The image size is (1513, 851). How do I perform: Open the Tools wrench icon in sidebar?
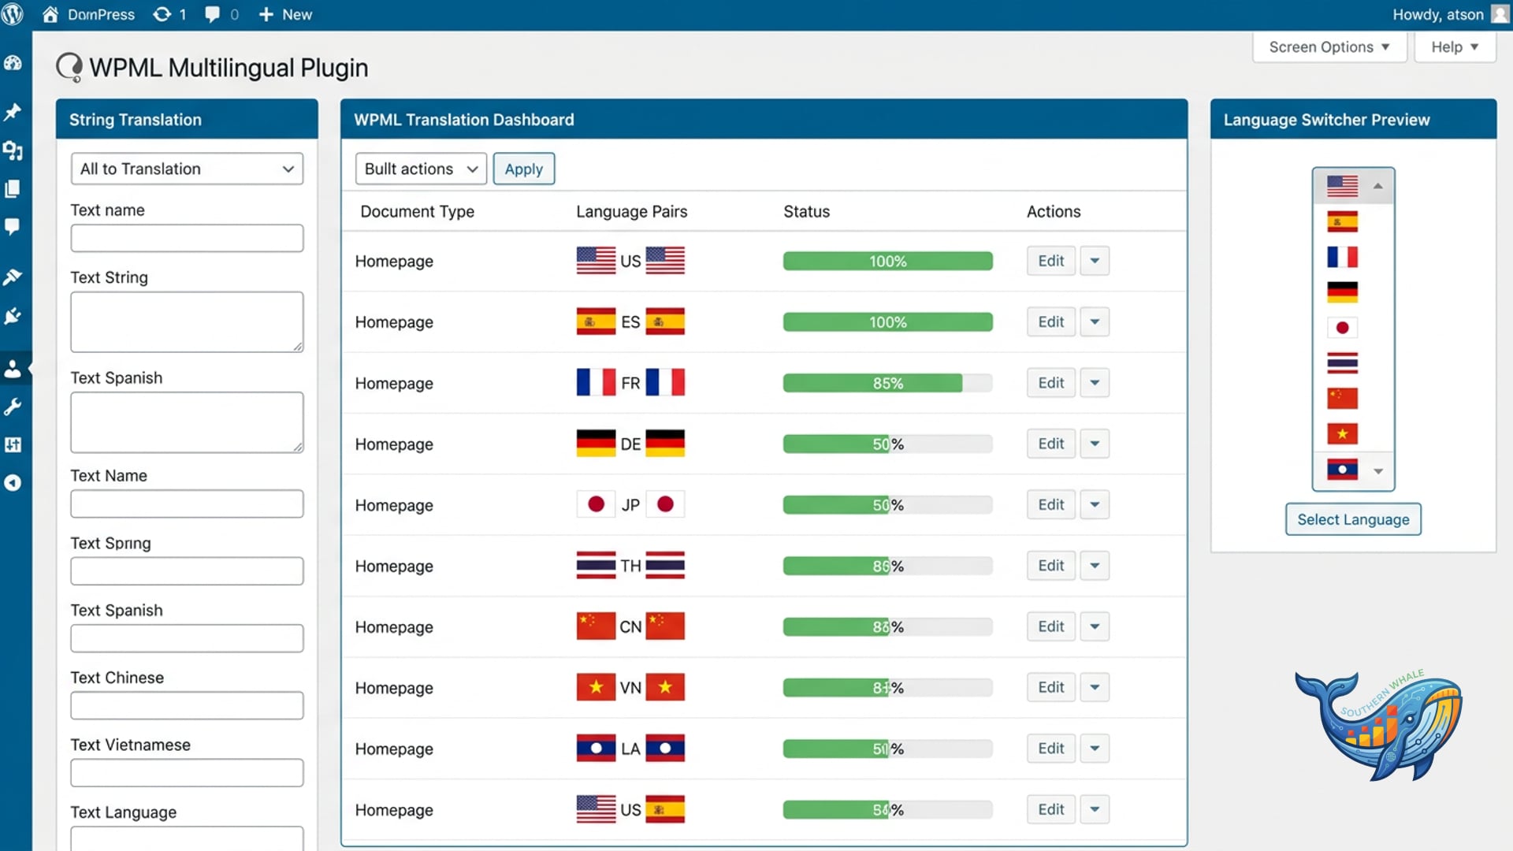(x=13, y=407)
